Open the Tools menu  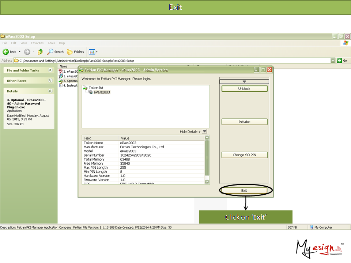click(x=51, y=43)
